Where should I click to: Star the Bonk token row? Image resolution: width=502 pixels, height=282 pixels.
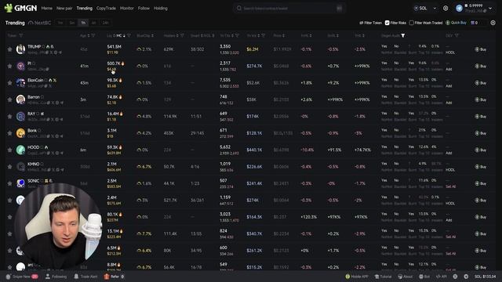coord(9,133)
